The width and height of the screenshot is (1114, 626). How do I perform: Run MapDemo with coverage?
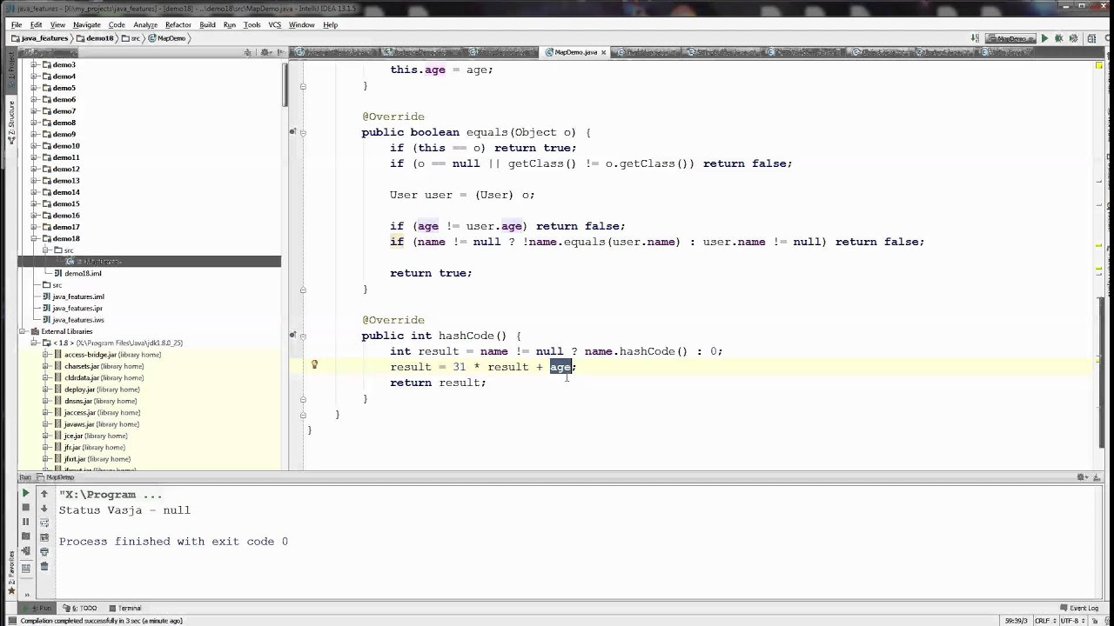[1072, 38]
